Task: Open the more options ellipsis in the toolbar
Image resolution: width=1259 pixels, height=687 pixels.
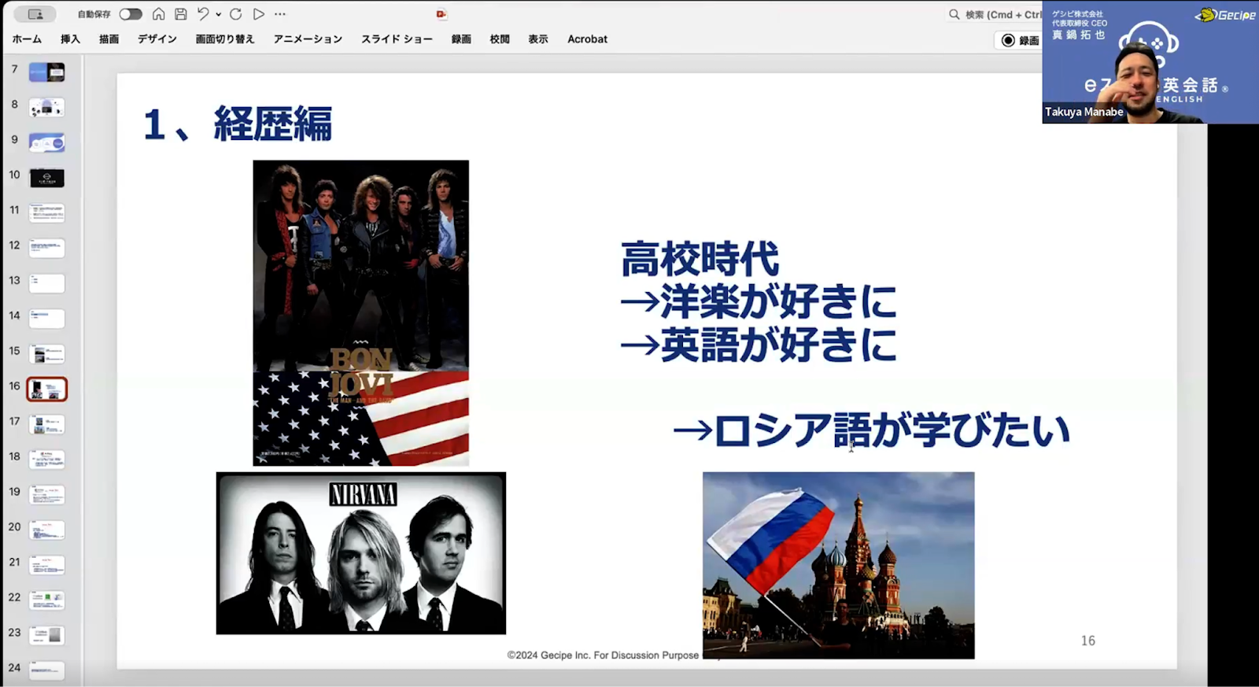Action: (280, 14)
